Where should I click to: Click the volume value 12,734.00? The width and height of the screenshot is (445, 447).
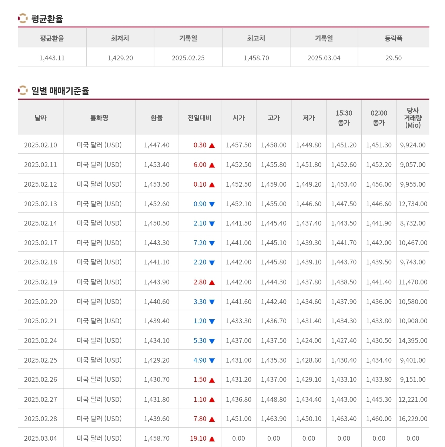413,204
